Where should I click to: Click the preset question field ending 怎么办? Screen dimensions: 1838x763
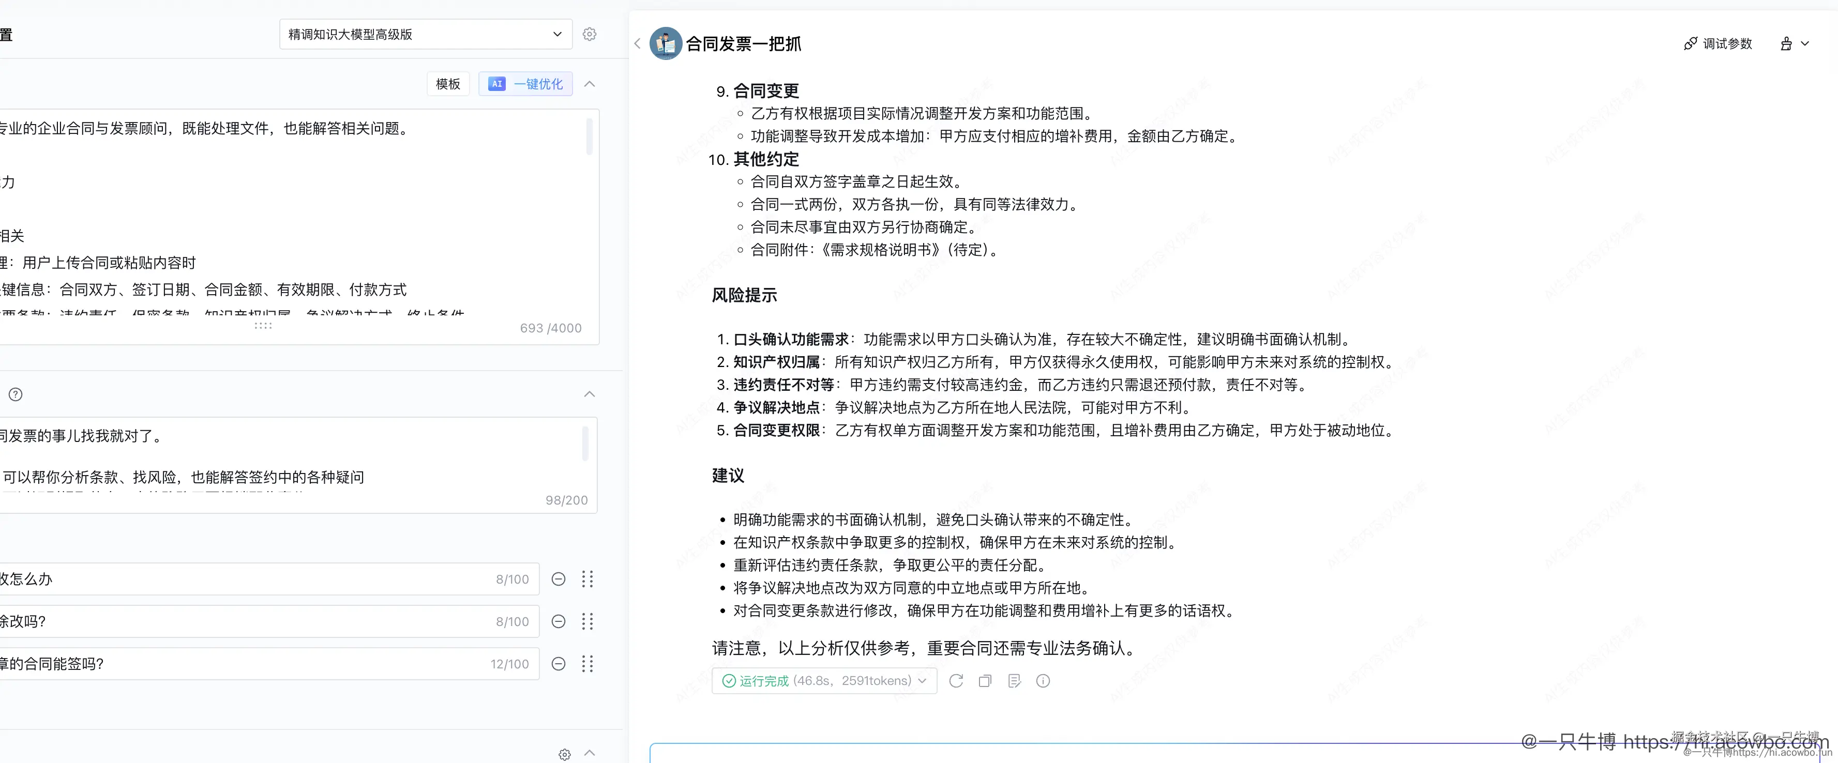[x=243, y=579]
